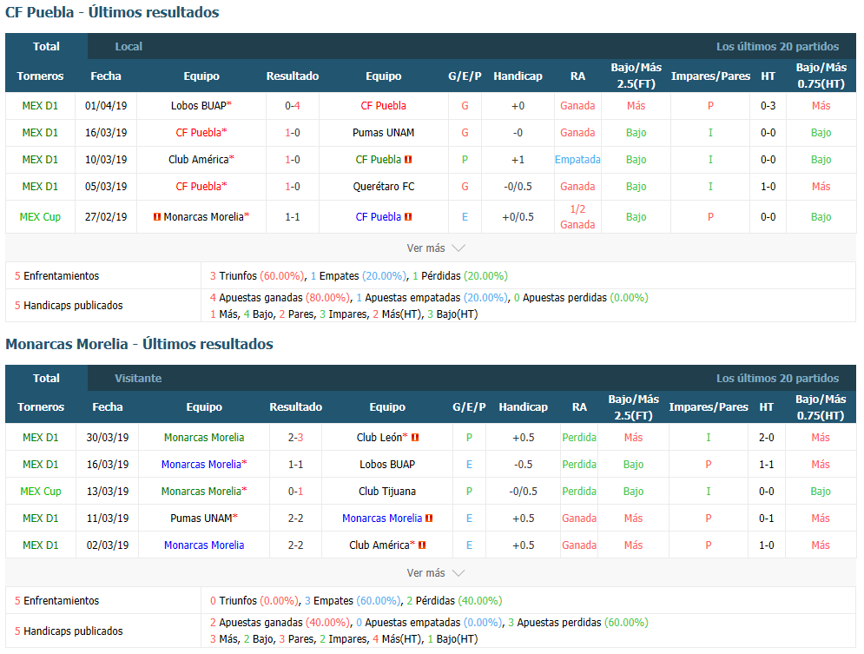Open MEX D1 tournament in the 01/04/19 row

click(x=40, y=106)
